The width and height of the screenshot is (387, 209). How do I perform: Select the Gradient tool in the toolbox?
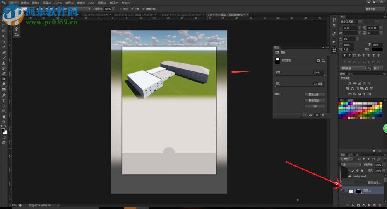(4, 79)
